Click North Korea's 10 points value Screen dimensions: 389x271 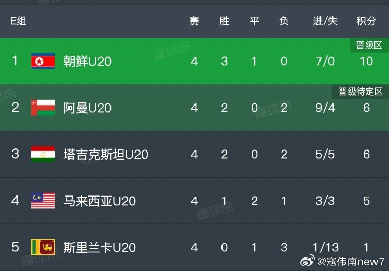[x=366, y=61]
